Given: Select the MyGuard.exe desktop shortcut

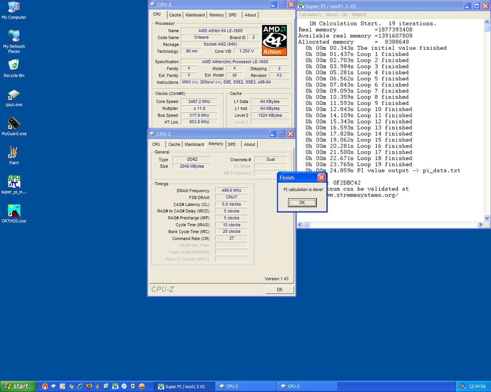Looking at the screenshot, I should click(14, 126).
